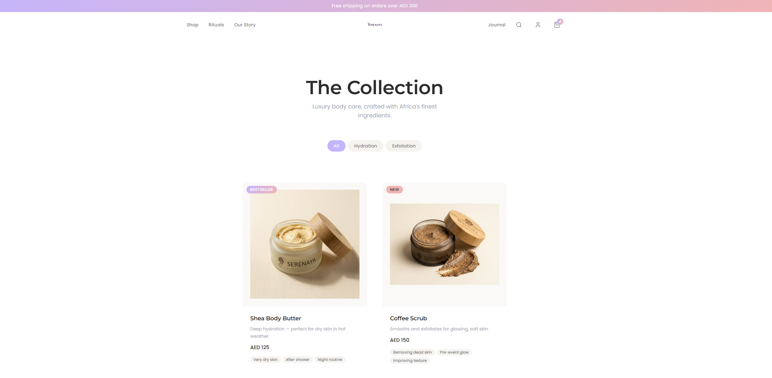Open the Journal link
The height and width of the screenshot is (378, 772).
pyautogui.click(x=497, y=25)
